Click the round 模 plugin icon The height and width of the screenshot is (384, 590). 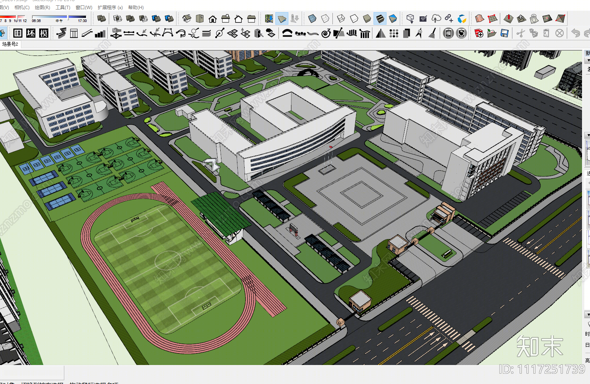click(x=448, y=33)
